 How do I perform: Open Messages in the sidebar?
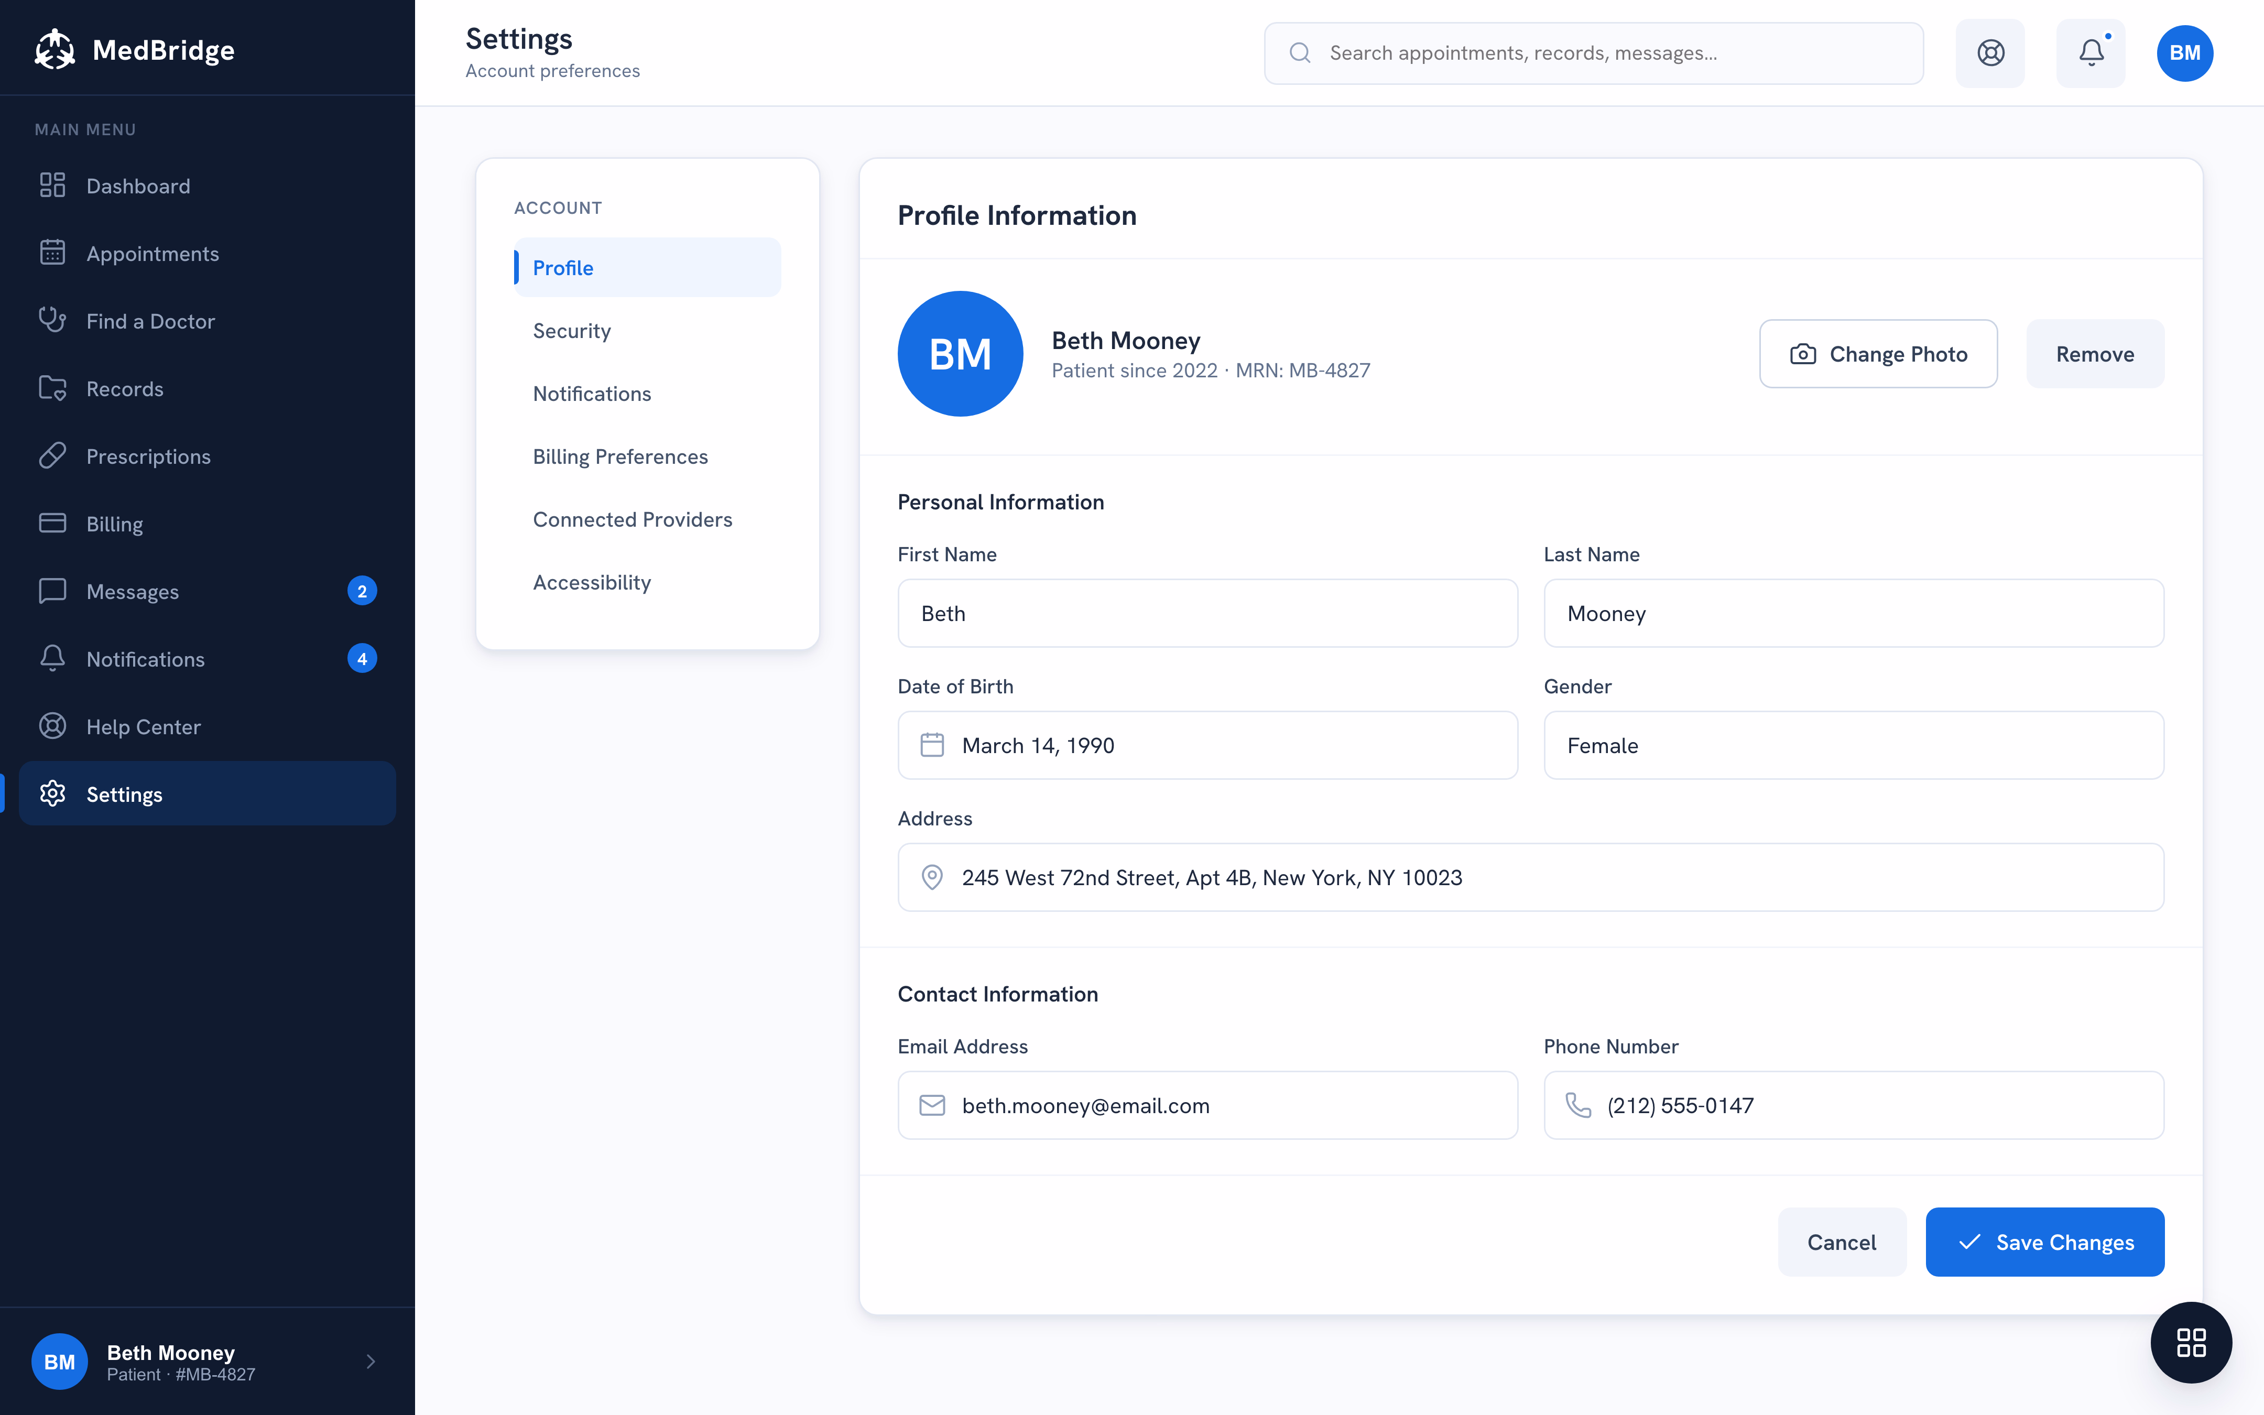[207, 591]
